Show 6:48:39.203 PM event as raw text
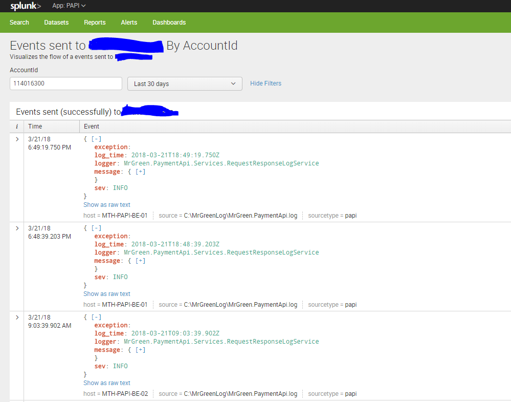The image size is (511, 402). coord(107,294)
